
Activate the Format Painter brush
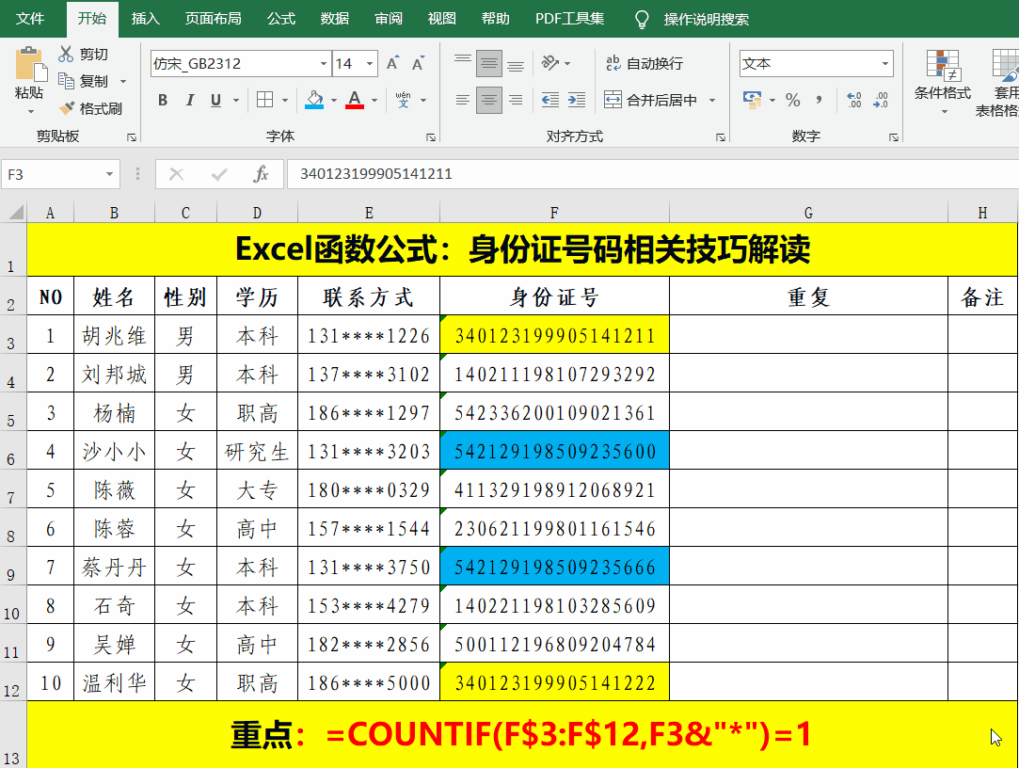coord(66,108)
